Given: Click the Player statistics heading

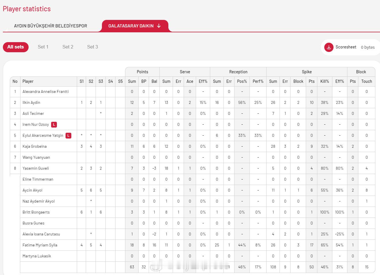Looking at the screenshot, I should (x=27, y=9).
